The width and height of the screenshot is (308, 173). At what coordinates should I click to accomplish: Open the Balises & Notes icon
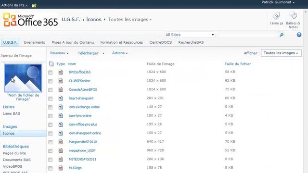tap(293, 15)
